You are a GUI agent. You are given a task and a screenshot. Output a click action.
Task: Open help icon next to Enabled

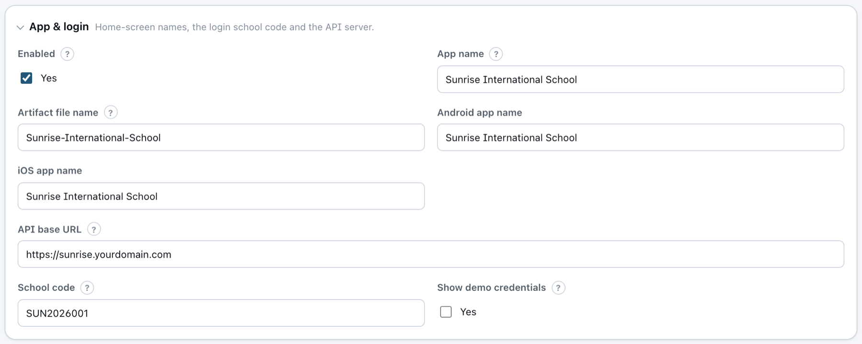[68, 54]
